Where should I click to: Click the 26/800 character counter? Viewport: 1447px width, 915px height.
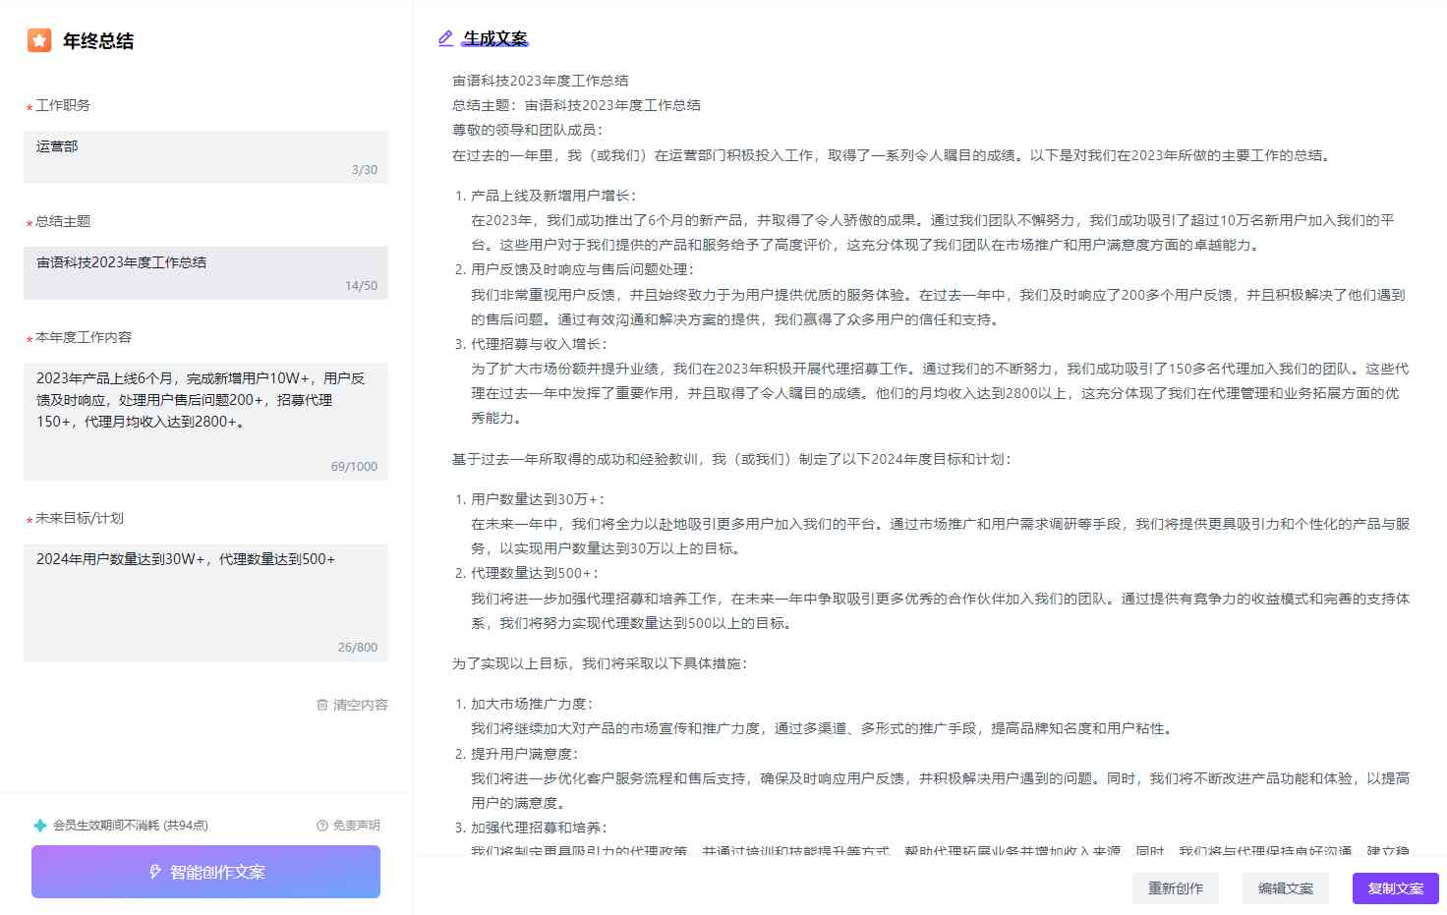(x=358, y=648)
